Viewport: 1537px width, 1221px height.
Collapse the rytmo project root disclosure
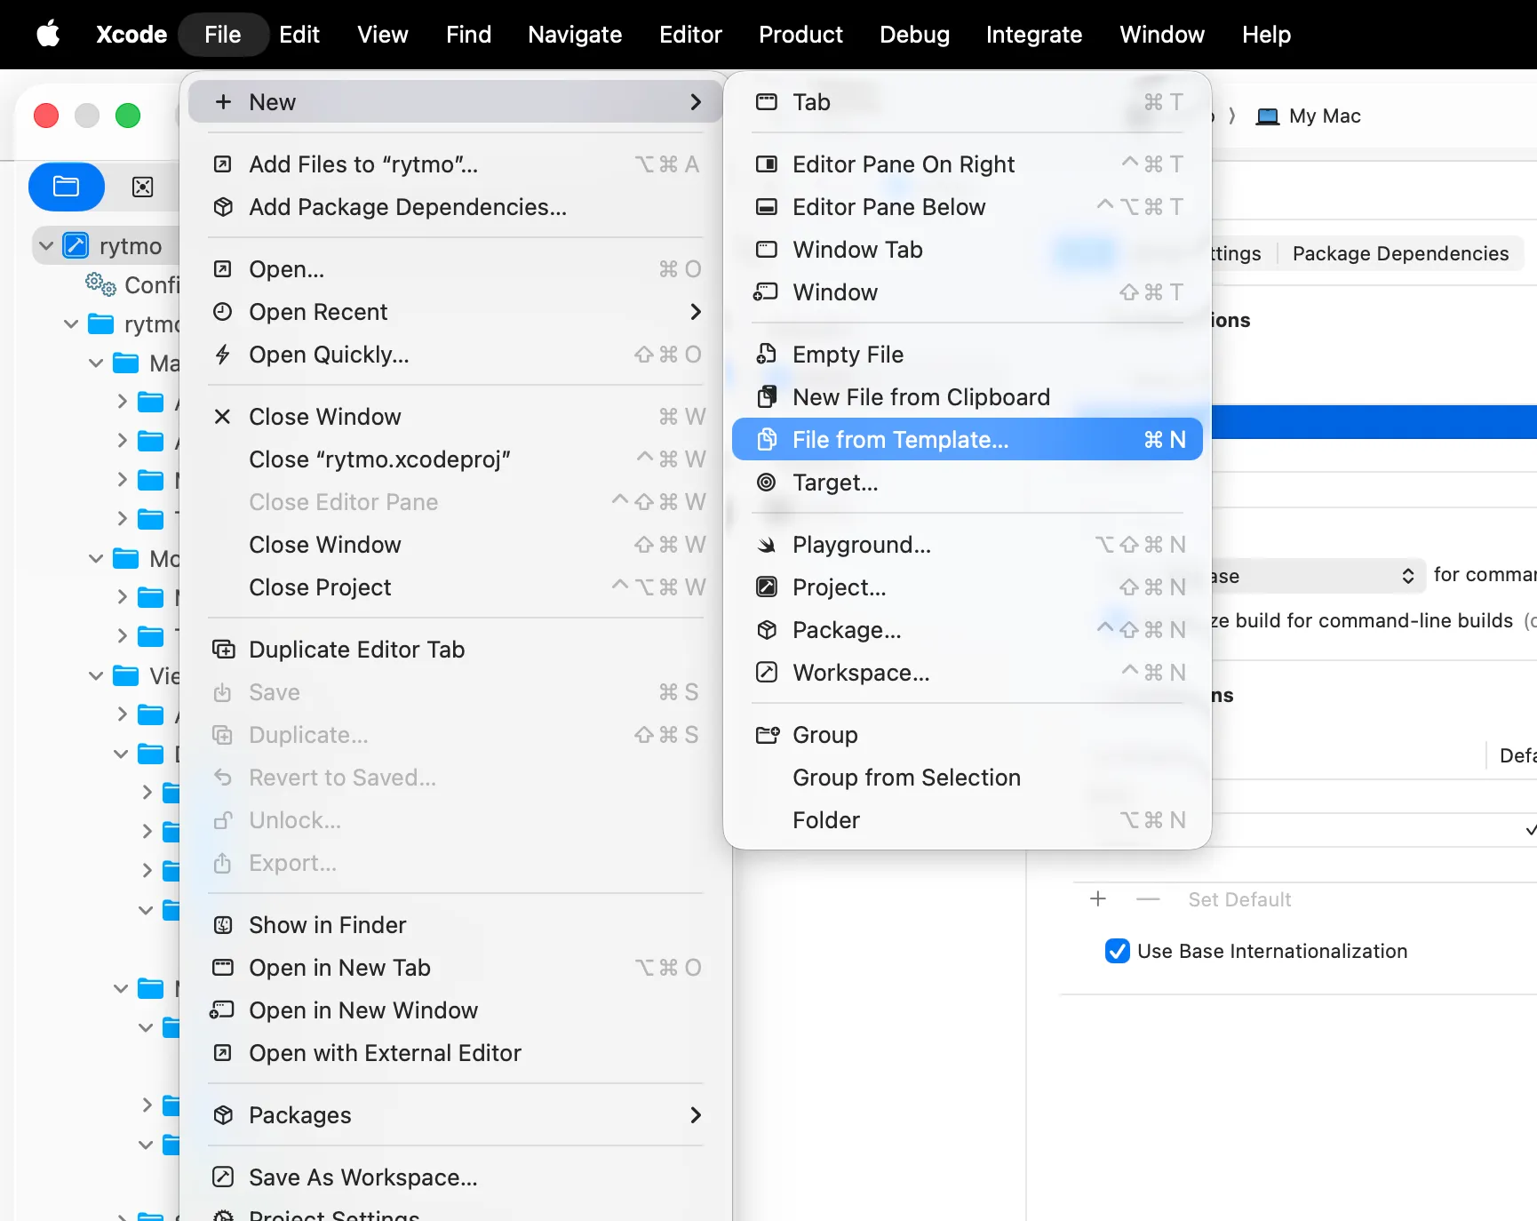46,245
